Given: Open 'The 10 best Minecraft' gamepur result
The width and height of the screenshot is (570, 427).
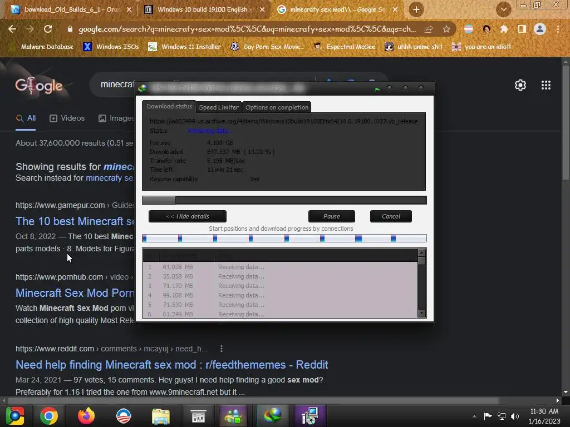Looking at the screenshot, I should coord(75,221).
